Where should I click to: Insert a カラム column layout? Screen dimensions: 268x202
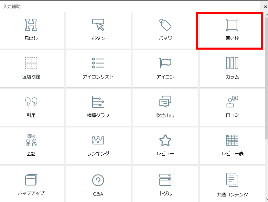coord(232,63)
